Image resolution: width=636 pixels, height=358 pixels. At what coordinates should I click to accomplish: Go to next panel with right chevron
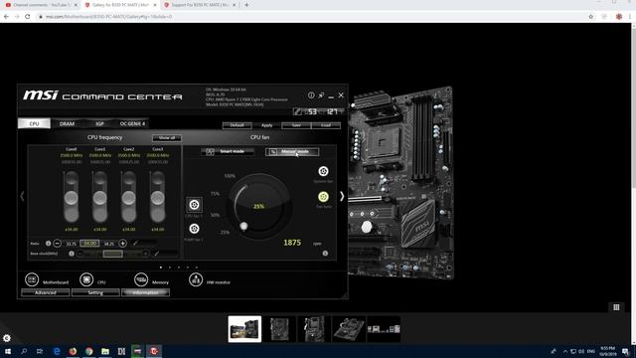click(x=342, y=197)
